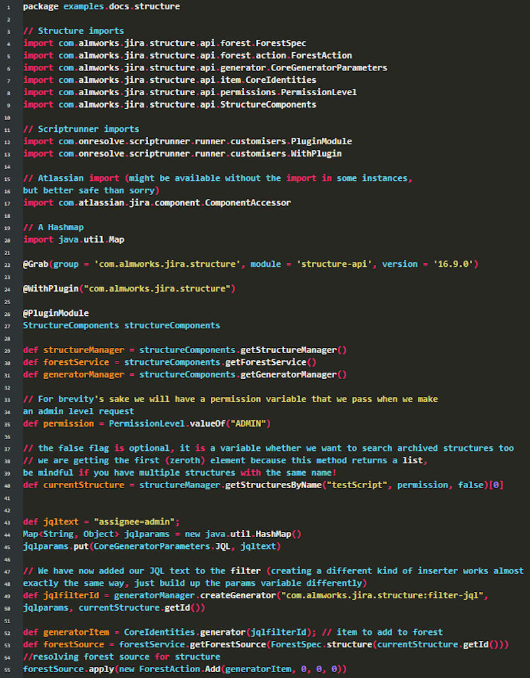Click the 'def generatorItem' line
This screenshot has height=678, width=530.
point(233,632)
